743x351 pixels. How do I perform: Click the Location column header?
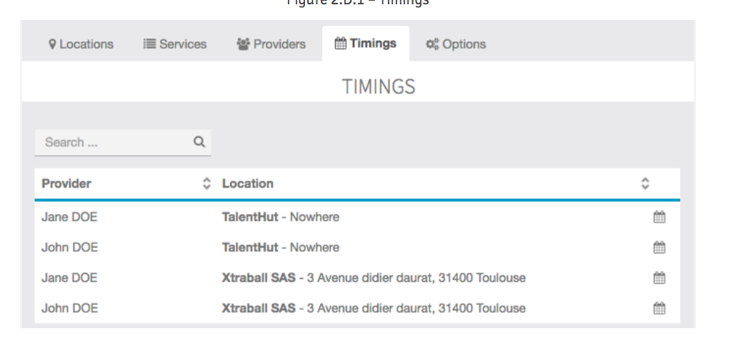click(248, 184)
